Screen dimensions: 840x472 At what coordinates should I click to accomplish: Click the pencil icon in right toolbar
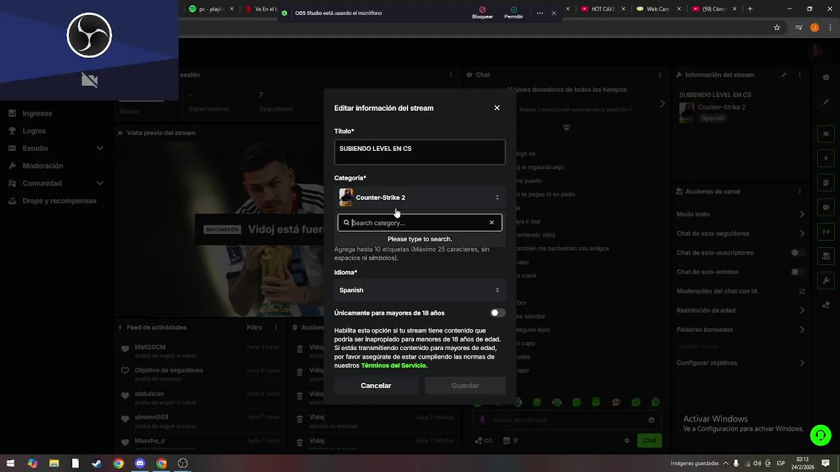point(826,102)
